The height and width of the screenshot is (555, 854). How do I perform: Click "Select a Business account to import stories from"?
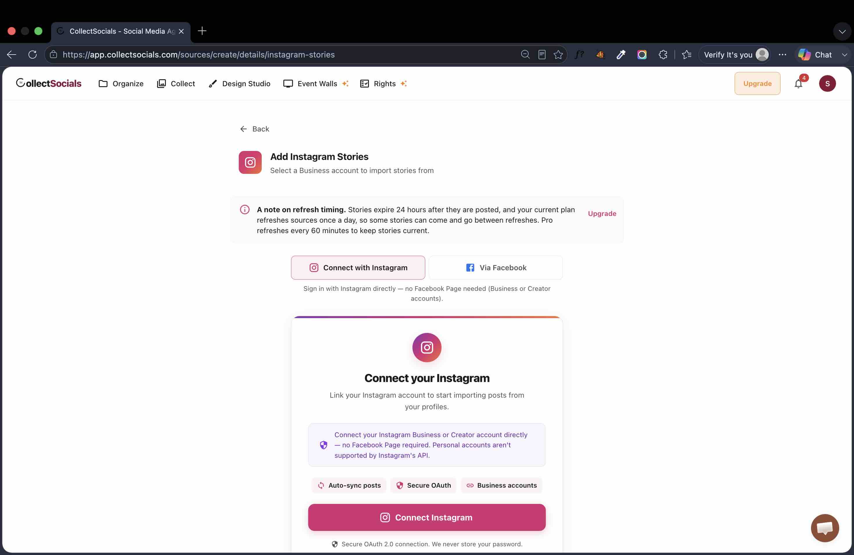point(352,170)
